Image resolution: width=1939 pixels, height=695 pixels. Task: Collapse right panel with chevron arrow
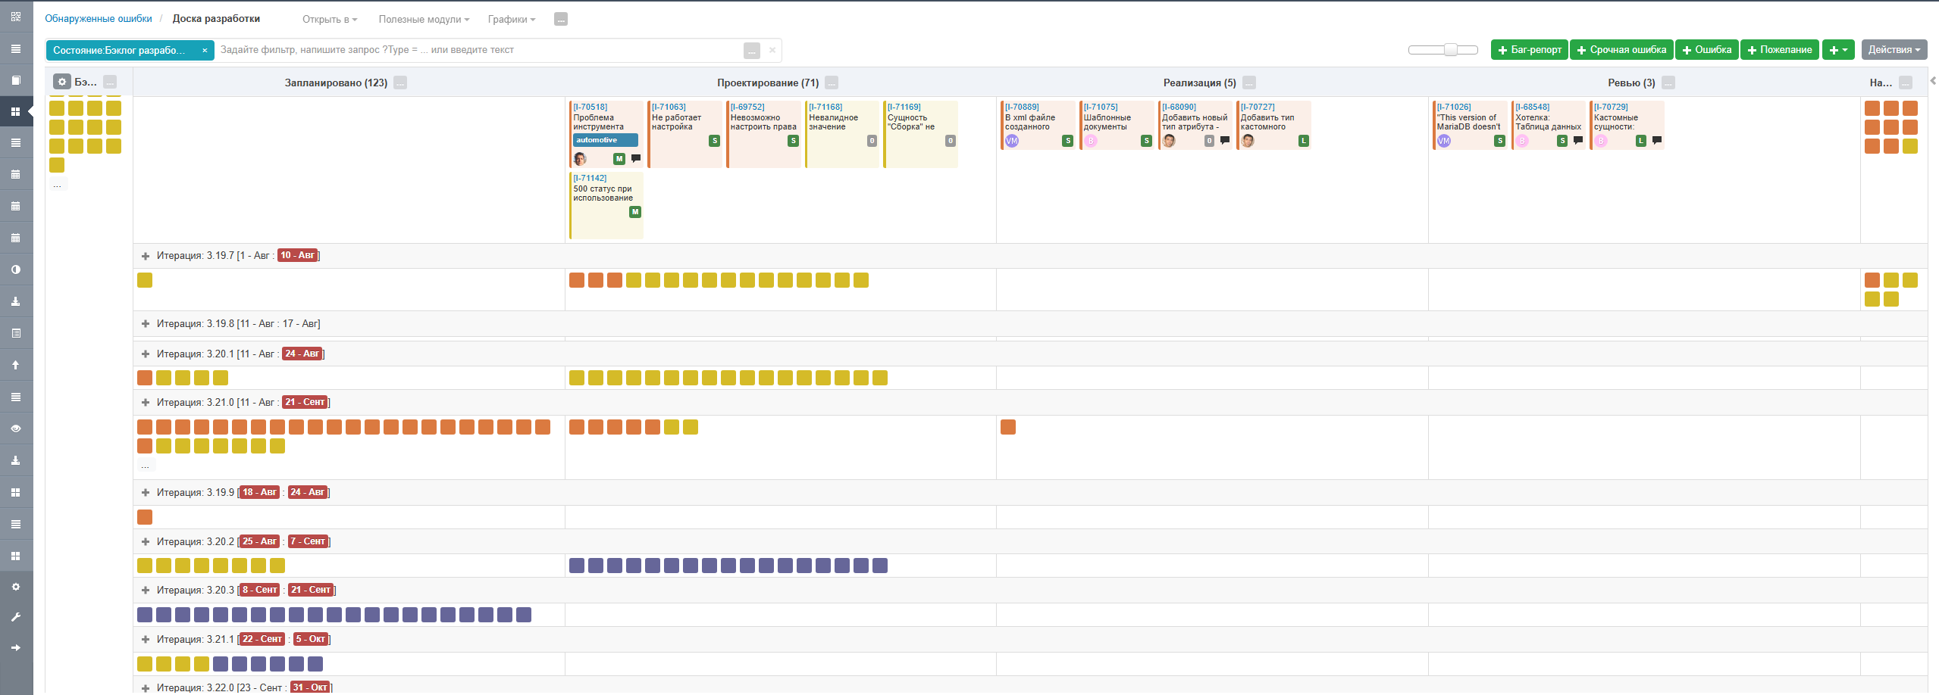click(1933, 80)
